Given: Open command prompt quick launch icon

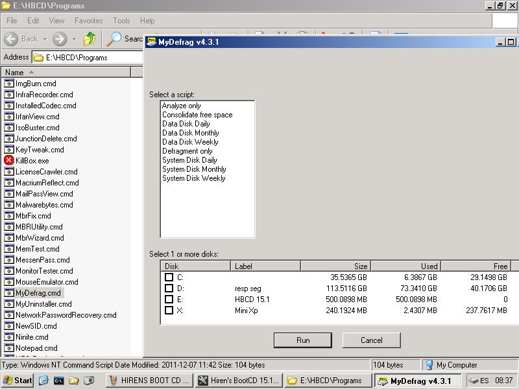Looking at the screenshot, I should [58, 381].
